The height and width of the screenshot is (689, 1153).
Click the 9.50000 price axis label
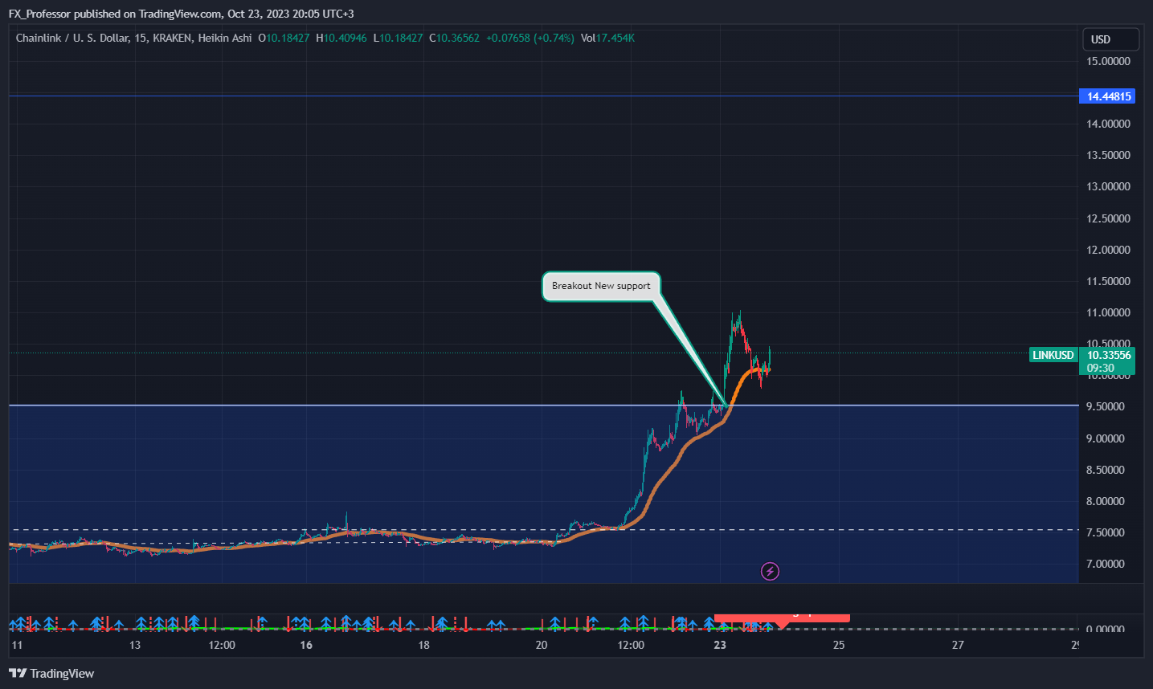pos(1105,406)
